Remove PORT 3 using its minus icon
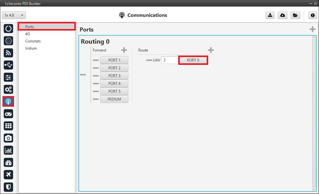 [96, 76]
